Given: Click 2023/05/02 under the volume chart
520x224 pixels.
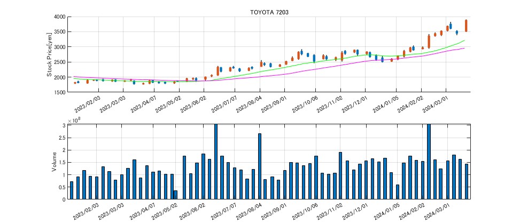Looking at the screenshot, I should pos(165,211).
